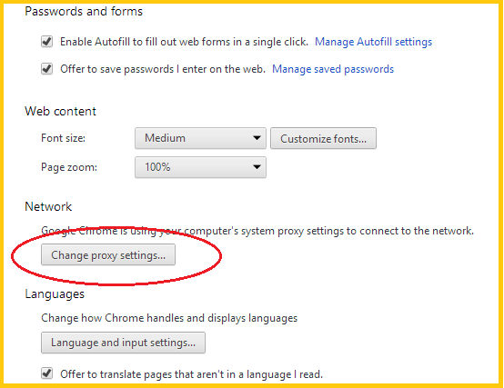Click the Web content section heading

point(60,112)
